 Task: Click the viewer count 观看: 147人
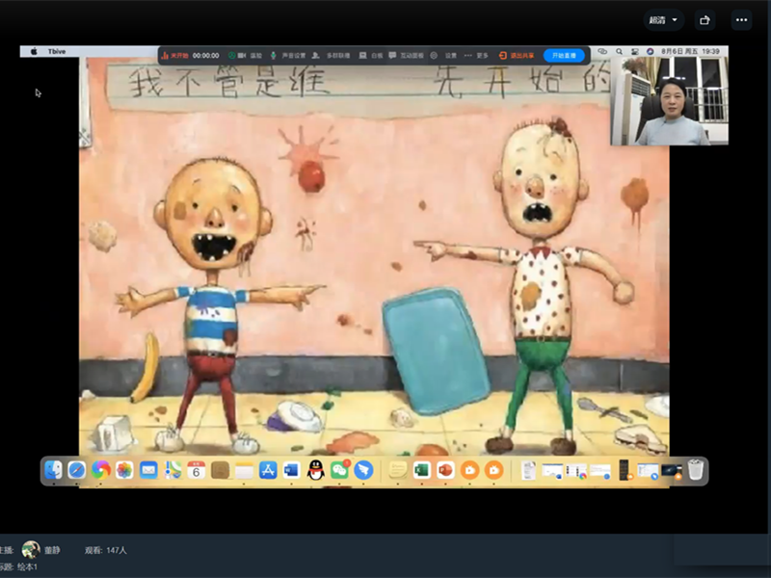point(106,550)
